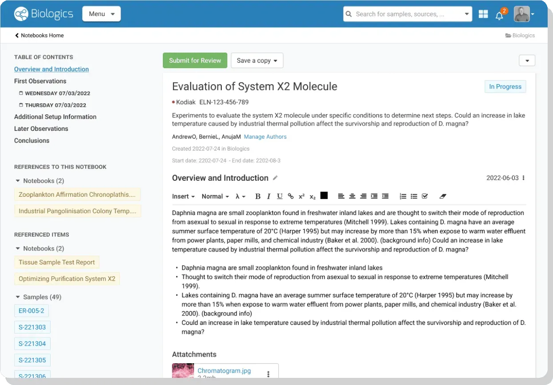Click the numbered list icon
The image size is (553, 385).
(403, 196)
